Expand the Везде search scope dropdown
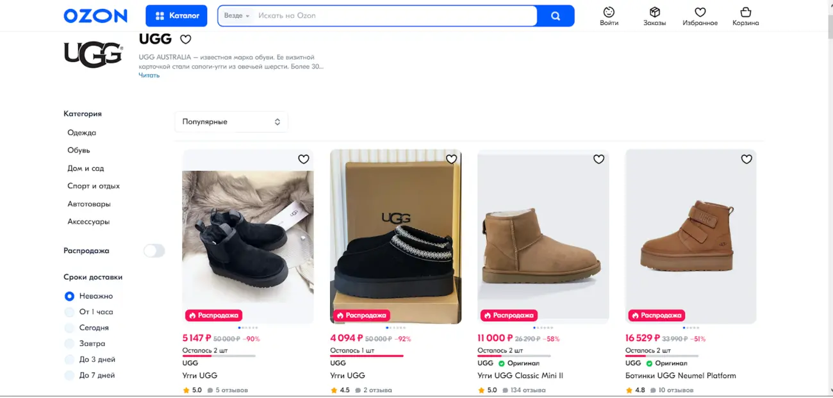Screen dimensions: 833x398 (236, 15)
